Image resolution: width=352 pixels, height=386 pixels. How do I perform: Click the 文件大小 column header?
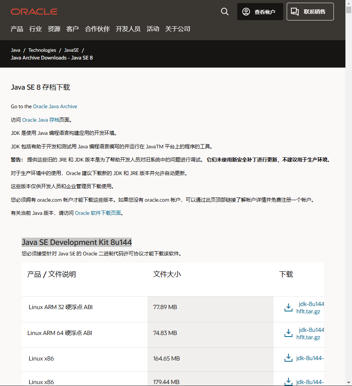tap(167, 274)
